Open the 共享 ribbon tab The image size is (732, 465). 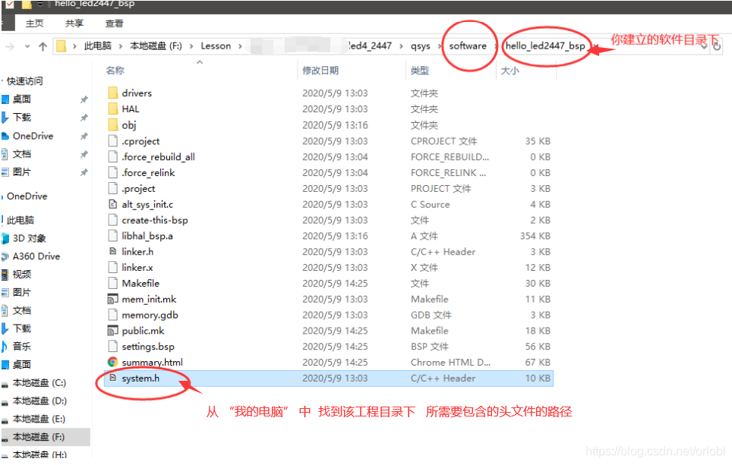point(74,24)
